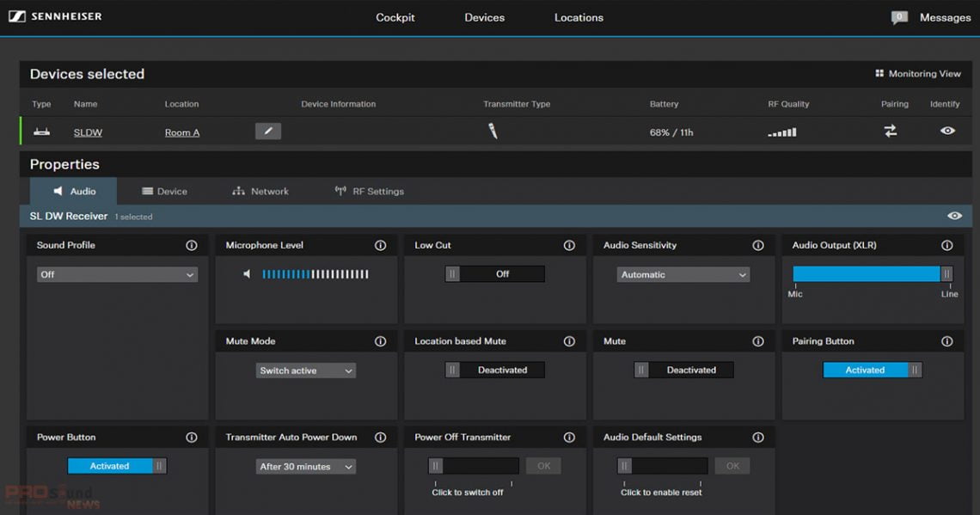Open the Messages envelope icon
980x515 pixels.
coord(899,17)
